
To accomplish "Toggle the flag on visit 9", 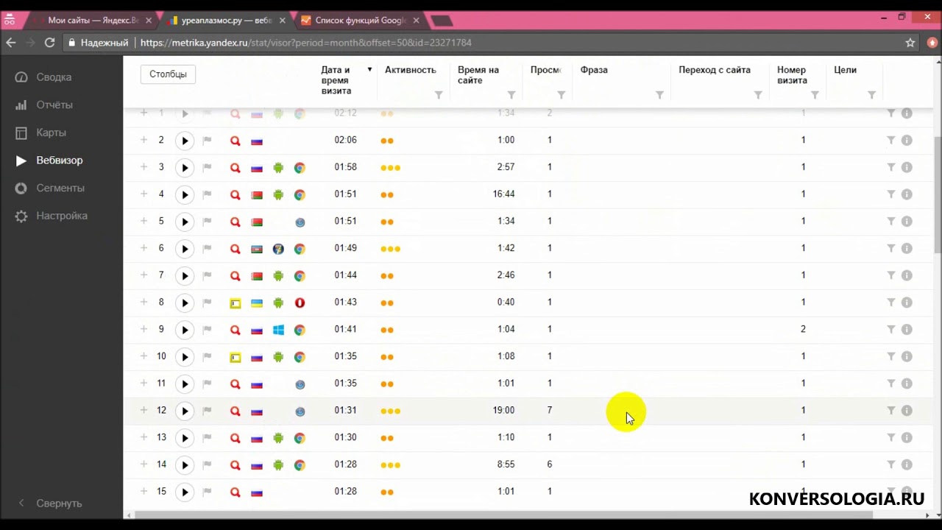I will 208,330.
